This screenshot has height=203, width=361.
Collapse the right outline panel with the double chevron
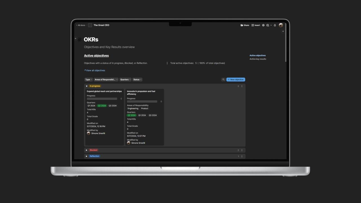pos(283,31)
